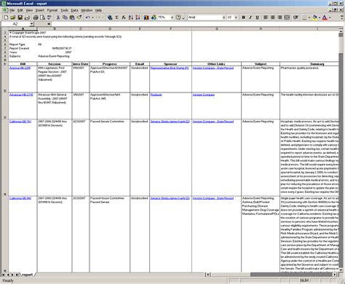Create a new workbook
Image resolution: width=345 pixels, height=284 pixels.
(x=6, y=17)
